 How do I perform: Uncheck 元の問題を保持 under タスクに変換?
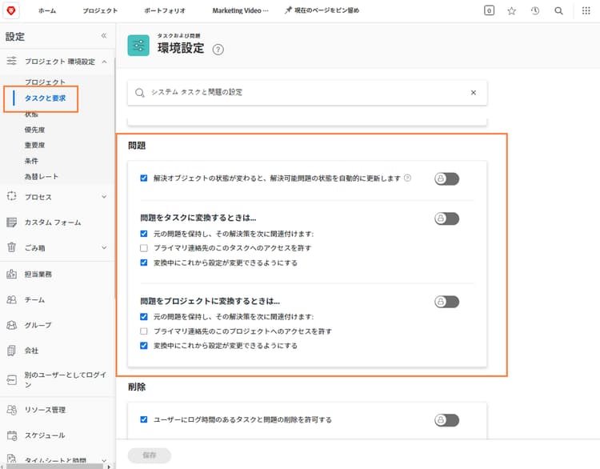[144, 234]
